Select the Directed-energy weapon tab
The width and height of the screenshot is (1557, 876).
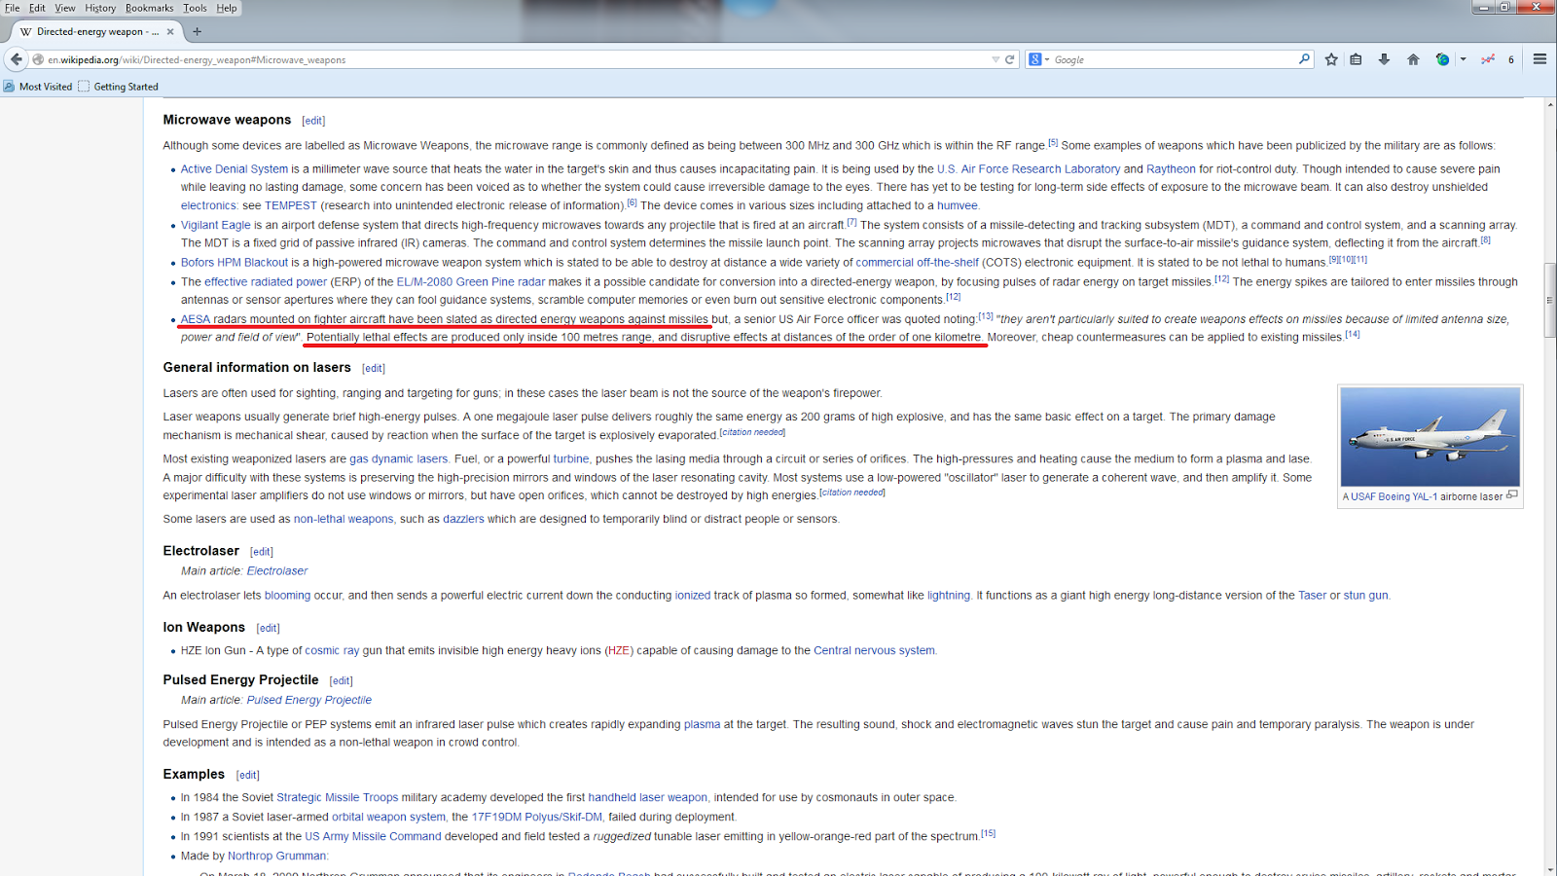click(95, 31)
